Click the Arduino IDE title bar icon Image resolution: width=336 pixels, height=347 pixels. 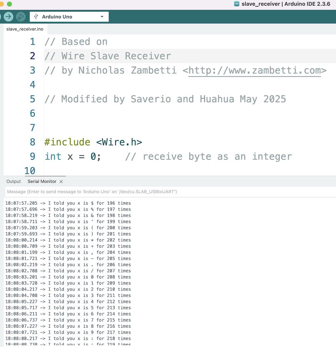(237, 4)
